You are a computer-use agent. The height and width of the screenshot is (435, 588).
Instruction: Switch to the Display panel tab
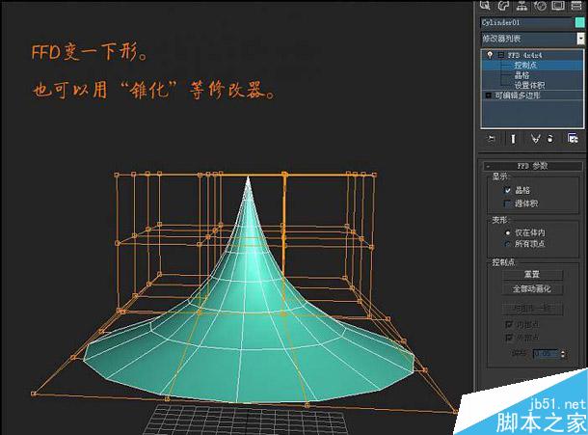(558, 5)
